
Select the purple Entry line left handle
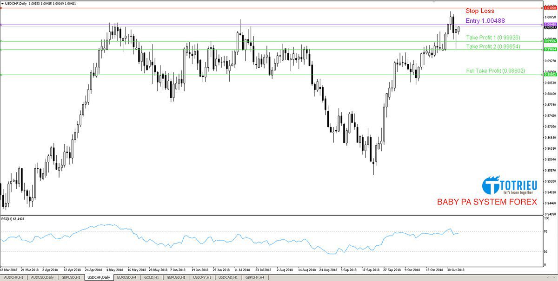point(1,25)
